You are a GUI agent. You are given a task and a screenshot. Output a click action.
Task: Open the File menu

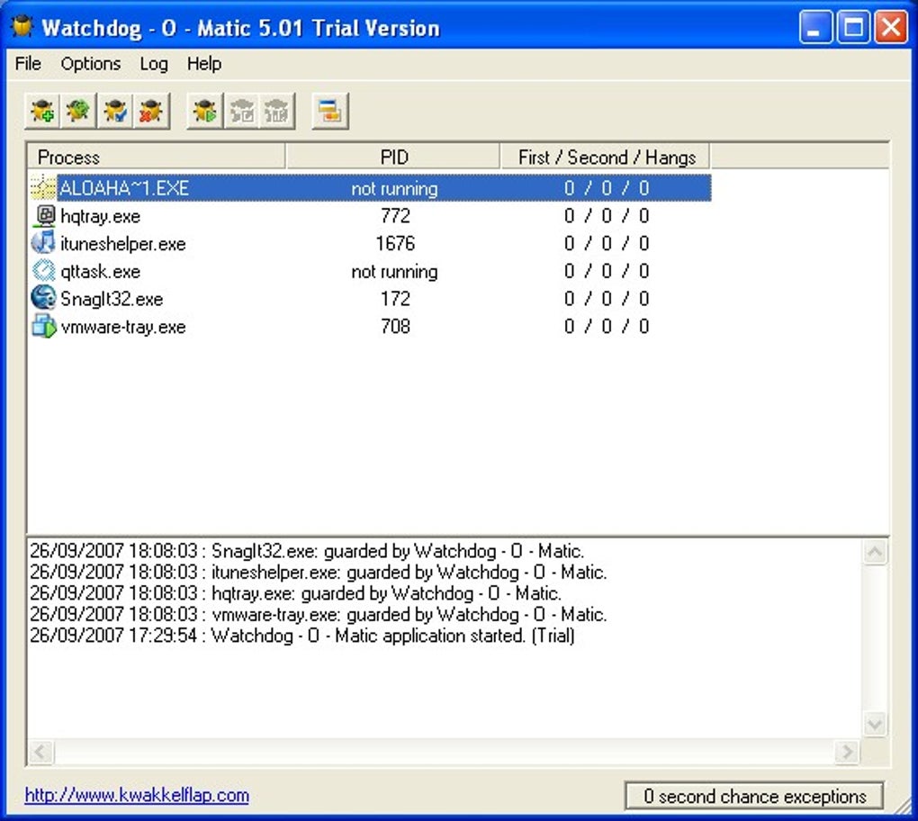28,63
